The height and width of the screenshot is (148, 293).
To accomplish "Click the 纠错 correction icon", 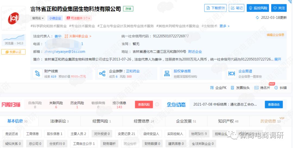I will pyautogui.click(x=276, y=88).
